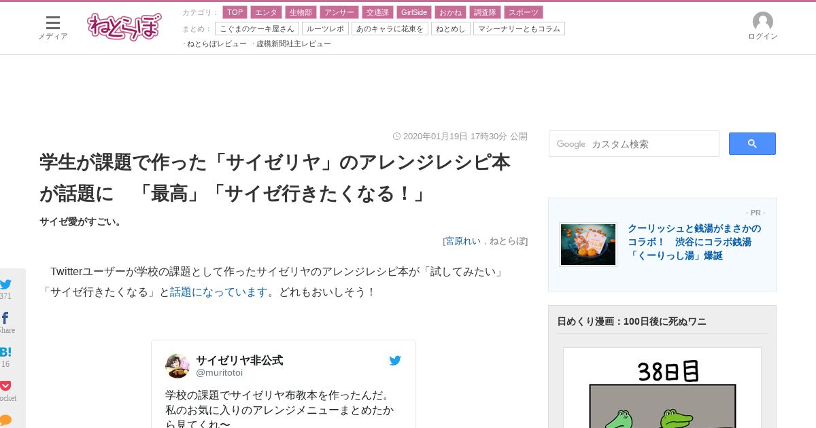Save article to Pocket sidebar icon
The height and width of the screenshot is (428, 816).
click(x=5, y=386)
